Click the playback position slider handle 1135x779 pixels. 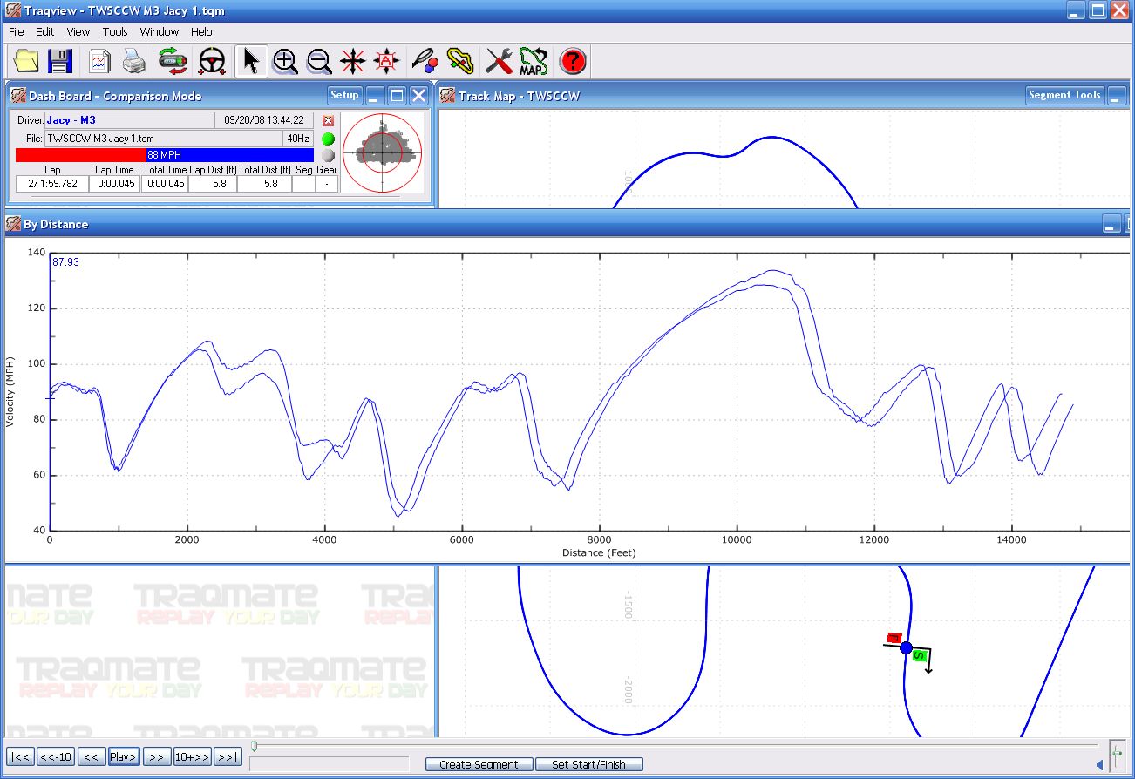click(254, 746)
